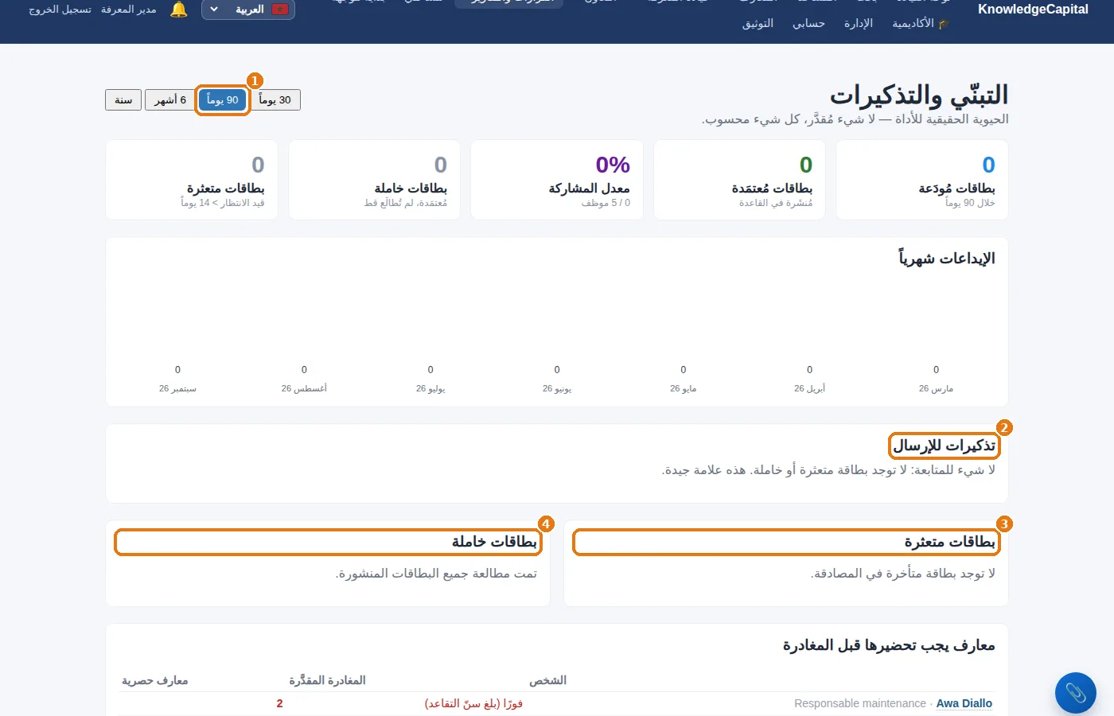The width and height of the screenshot is (1114, 716).
Task: Click the معارف يجب تحضيرها قبل المغادرة heading
Action: click(889, 645)
